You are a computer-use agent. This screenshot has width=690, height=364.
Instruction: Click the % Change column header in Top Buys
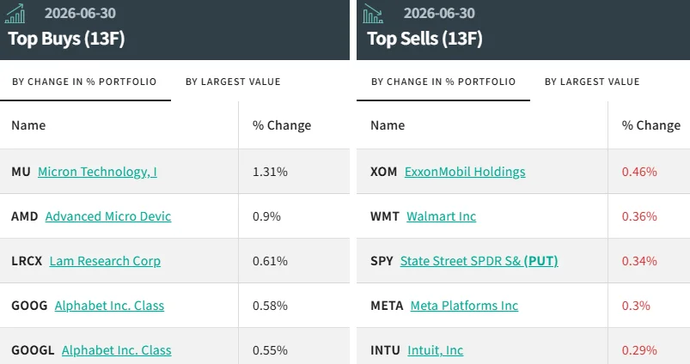click(x=282, y=125)
